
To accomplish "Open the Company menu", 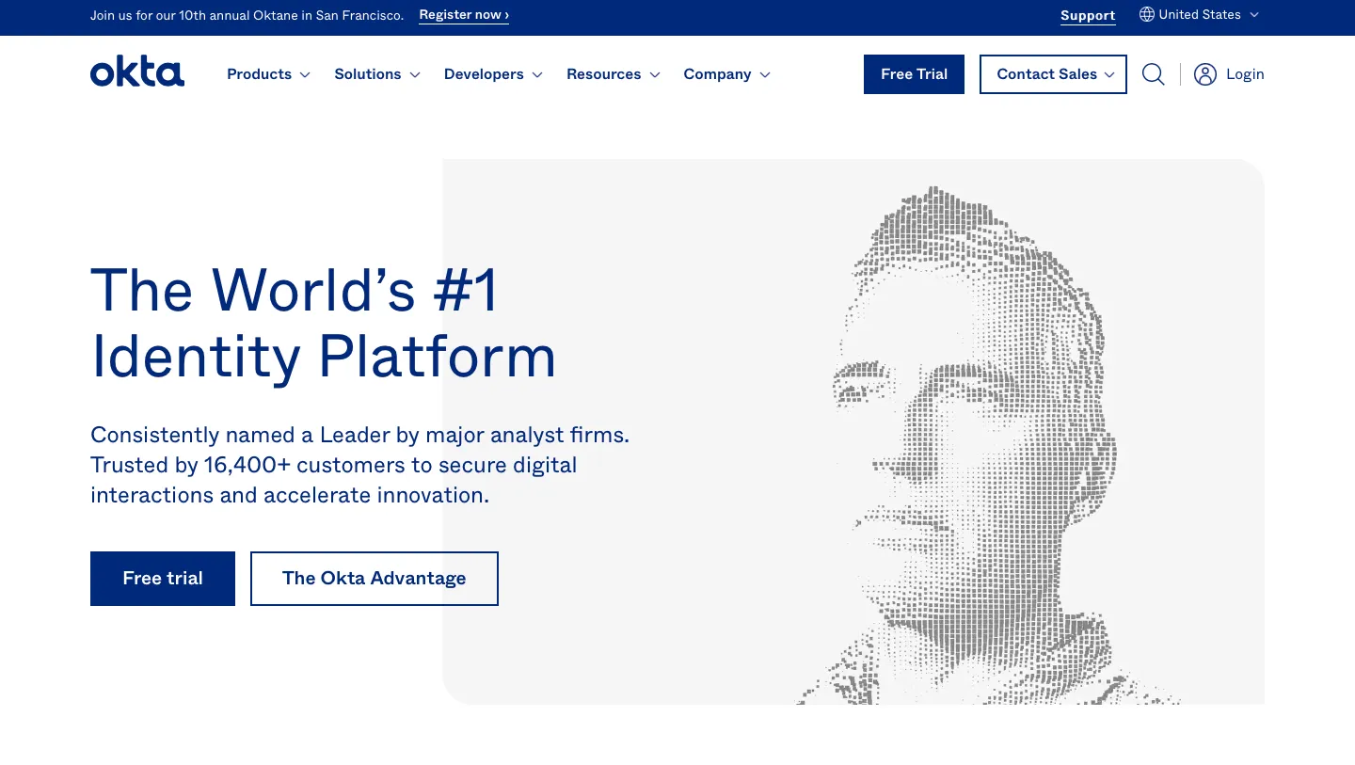I will pos(726,74).
